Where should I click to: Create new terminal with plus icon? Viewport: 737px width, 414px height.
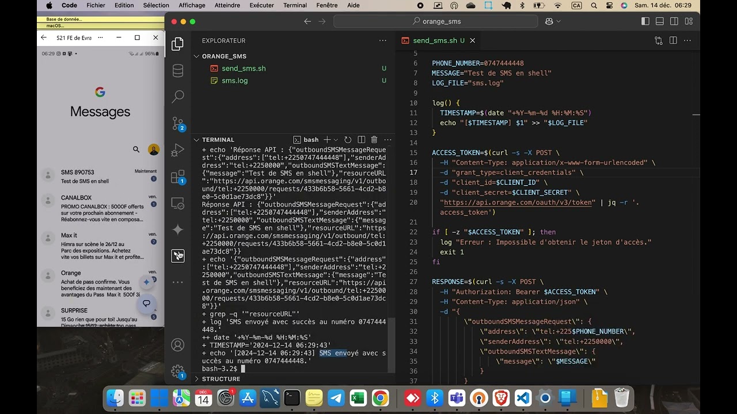pos(327,140)
